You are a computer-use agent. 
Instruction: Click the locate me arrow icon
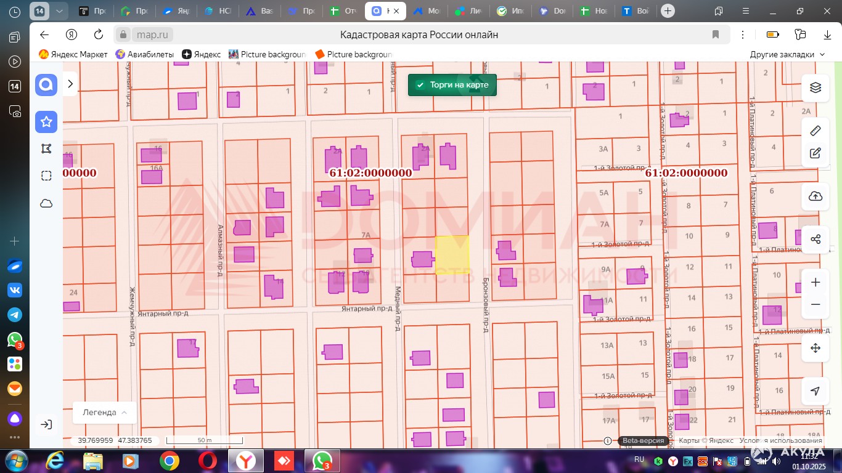coord(815,391)
